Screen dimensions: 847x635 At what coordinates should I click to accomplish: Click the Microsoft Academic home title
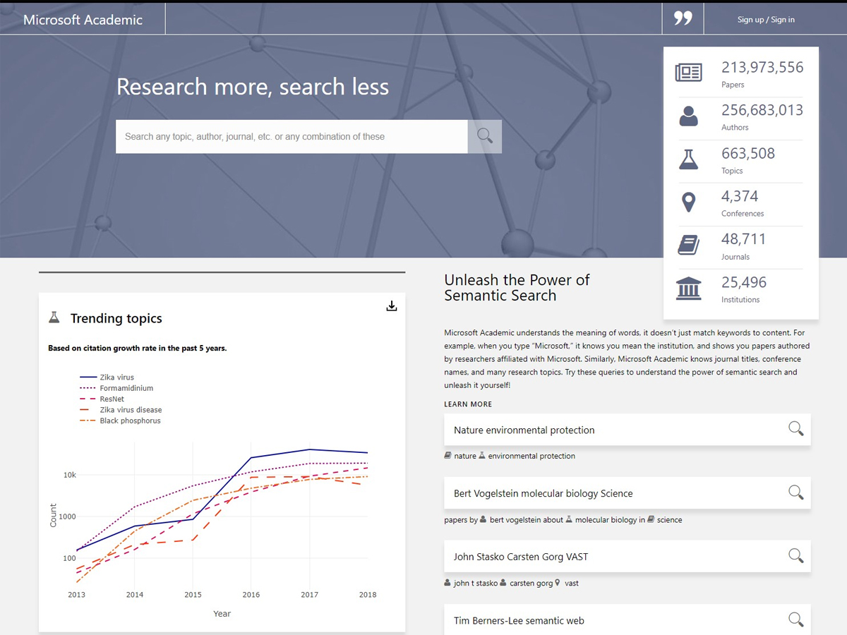pyautogui.click(x=83, y=19)
